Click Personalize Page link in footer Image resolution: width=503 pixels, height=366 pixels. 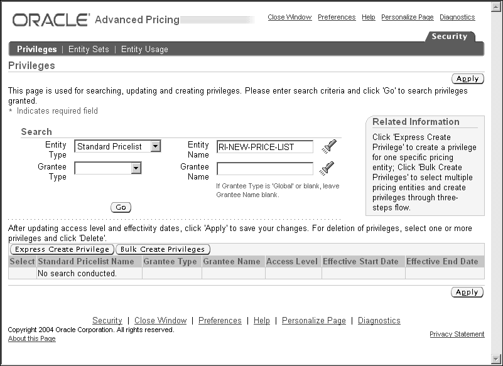click(x=314, y=320)
